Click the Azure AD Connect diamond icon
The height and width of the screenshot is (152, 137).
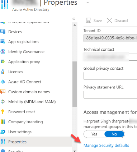point(3,82)
